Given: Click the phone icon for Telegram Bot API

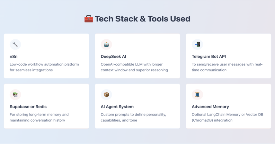Looking at the screenshot, I should pos(197,44).
